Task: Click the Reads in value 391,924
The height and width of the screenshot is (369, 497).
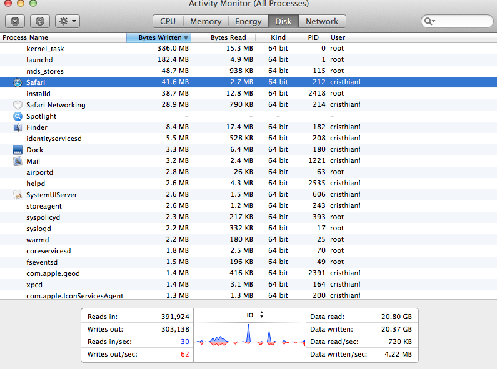Action: [x=175, y=317]
